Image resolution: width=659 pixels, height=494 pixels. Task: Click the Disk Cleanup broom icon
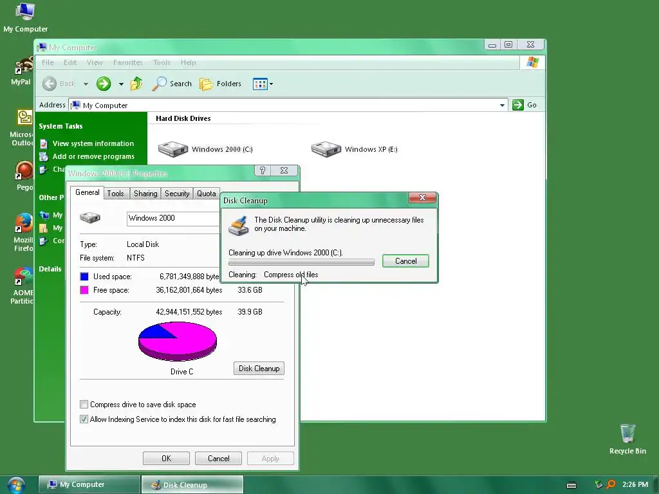238,225
